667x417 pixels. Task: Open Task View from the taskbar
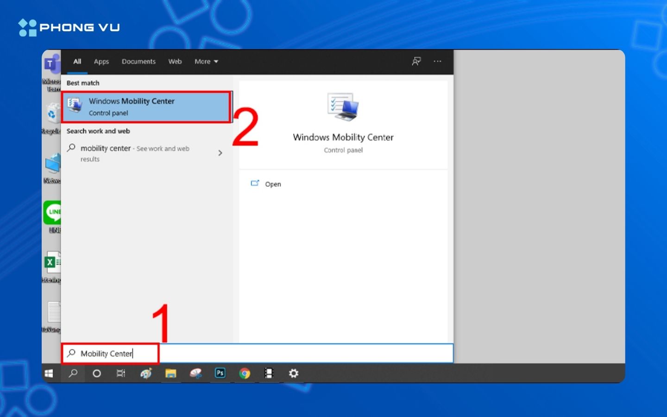(121, 373)
